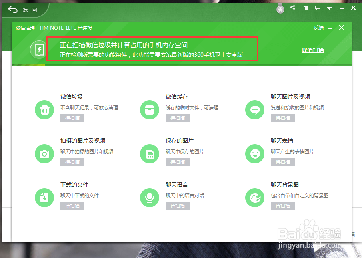Viewport: 362px width, 258px height.
Task: Click the 聊天语音 microphone icon
Action: 150,198
